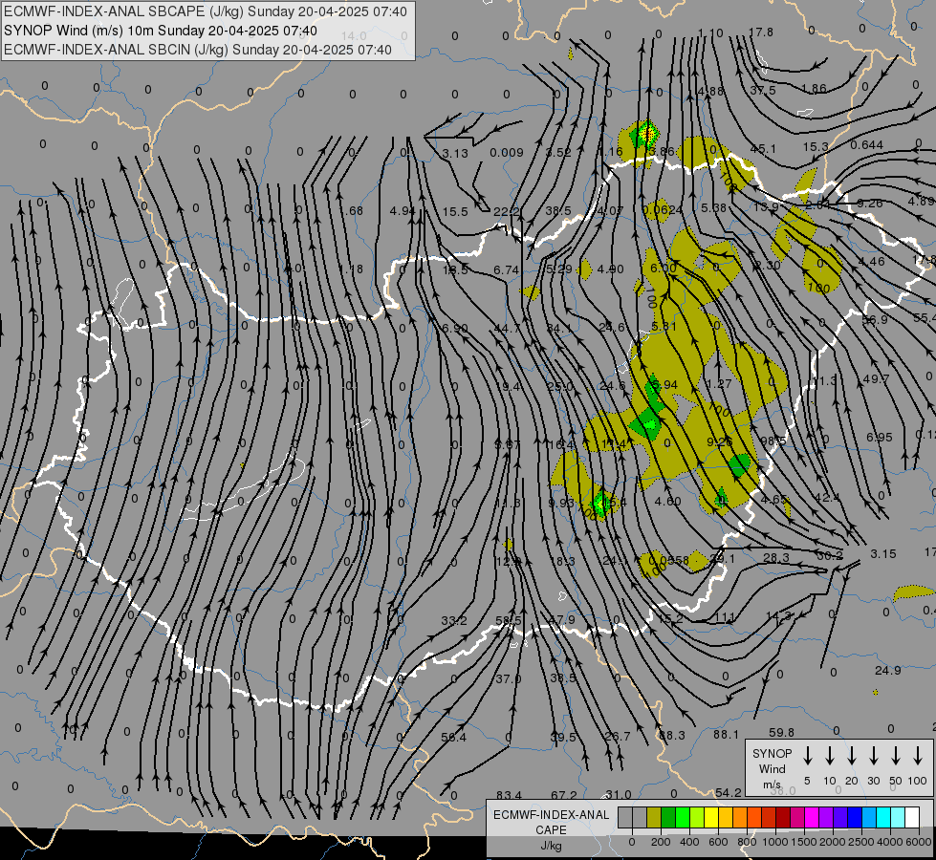Click the '0.009' value on the map

click(x=506, y=152)
